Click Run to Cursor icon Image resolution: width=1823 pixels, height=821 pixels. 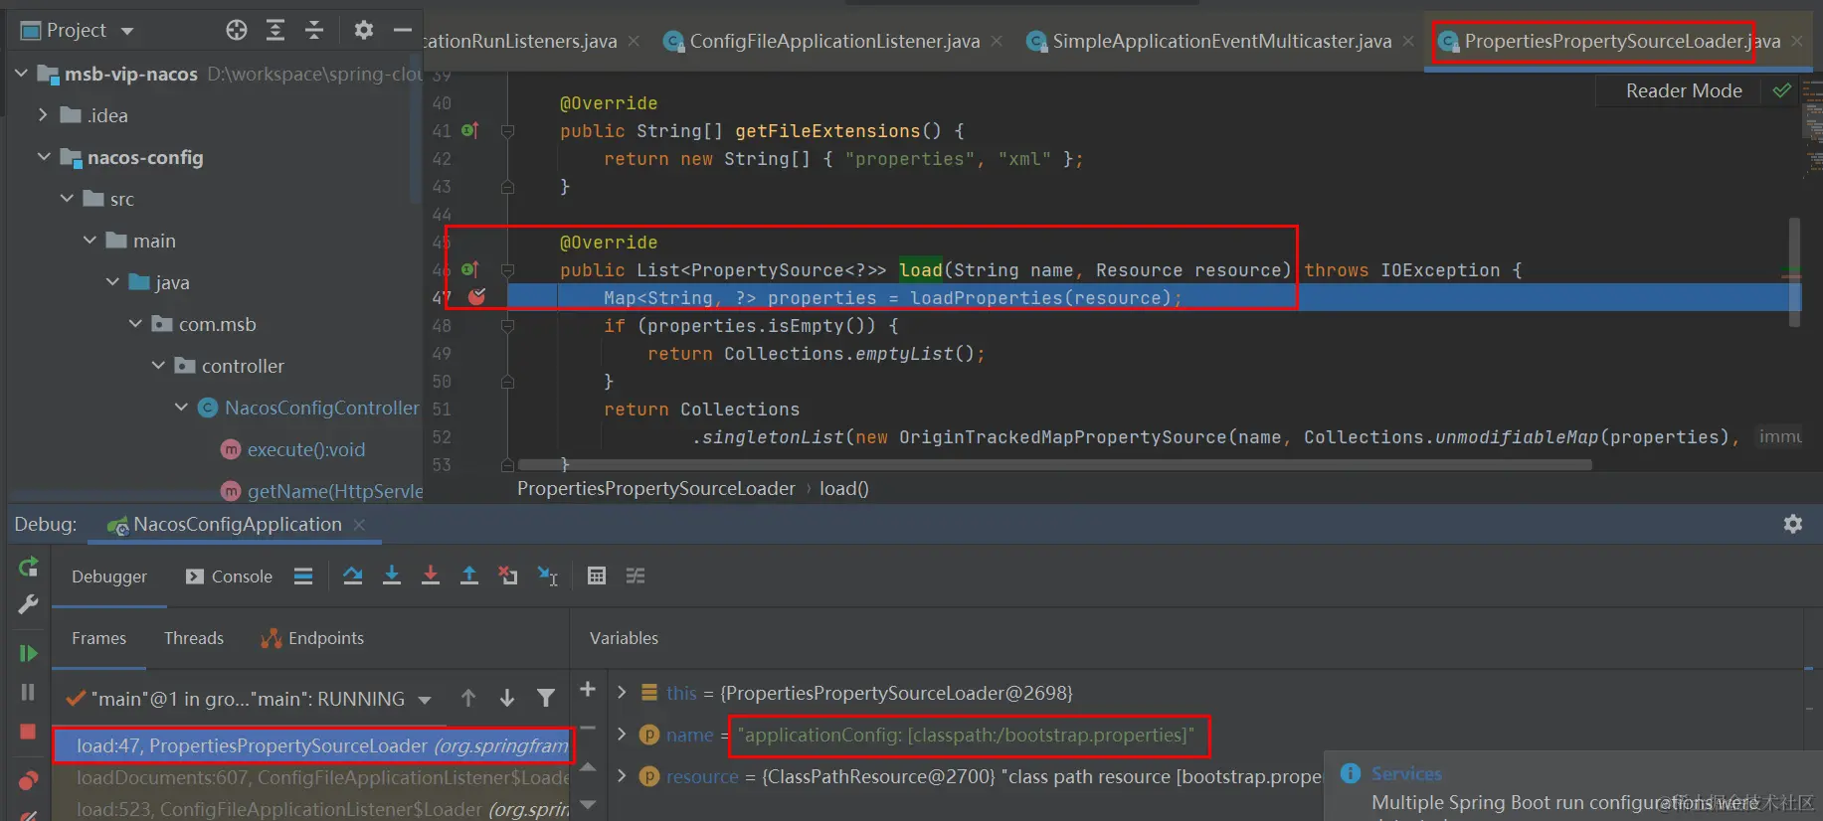tap(548, 575)
